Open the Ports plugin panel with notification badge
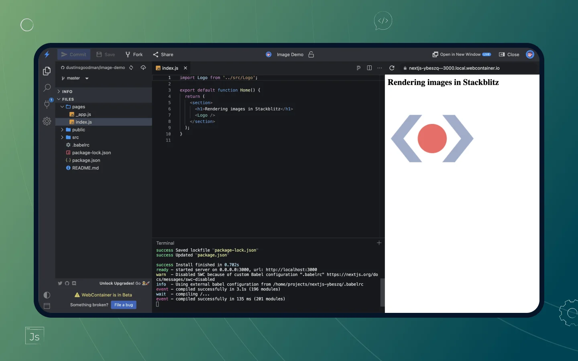578x361 pixels. 47,104
